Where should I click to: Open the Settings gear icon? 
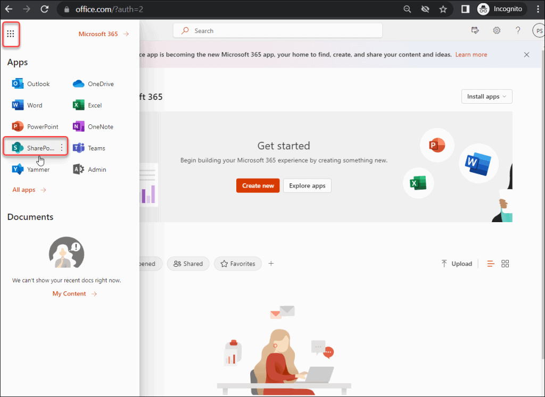(x=497, y=30)
